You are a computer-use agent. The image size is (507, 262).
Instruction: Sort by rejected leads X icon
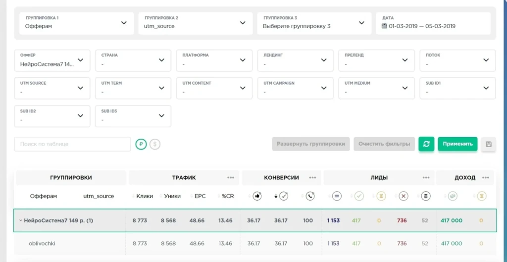click(x=403, y=196)
